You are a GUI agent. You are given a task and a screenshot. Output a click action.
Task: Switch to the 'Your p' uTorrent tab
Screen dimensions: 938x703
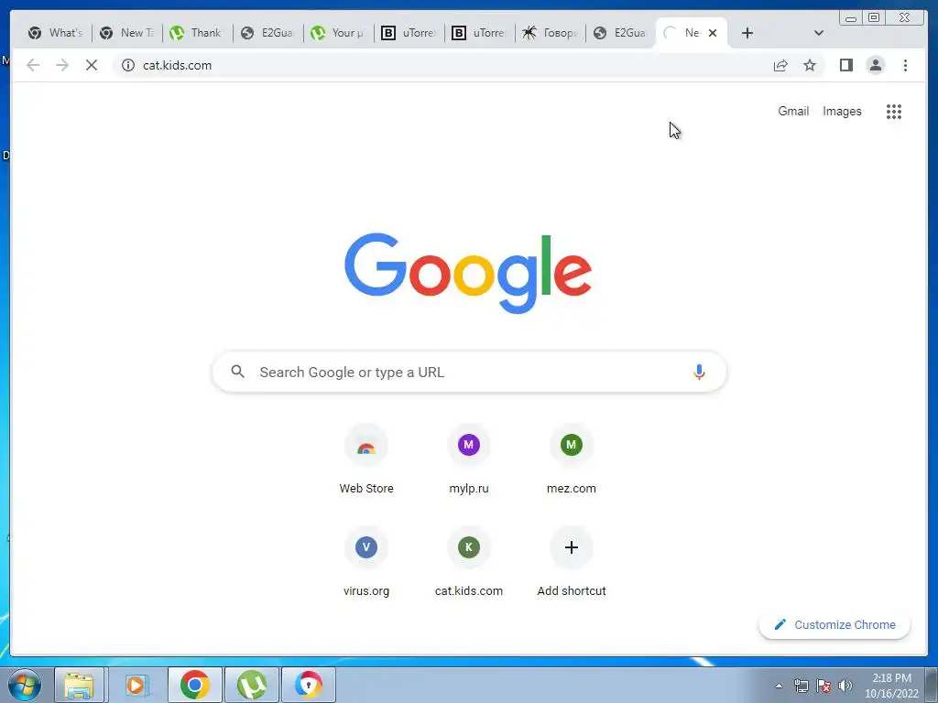coord(339,33)
